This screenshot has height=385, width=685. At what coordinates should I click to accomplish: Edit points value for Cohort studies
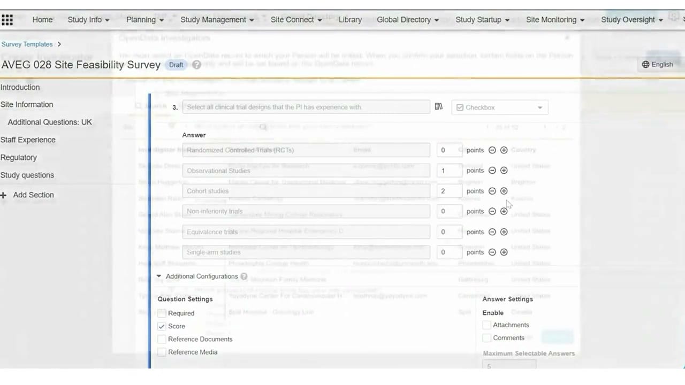click(x=448, y=191)
